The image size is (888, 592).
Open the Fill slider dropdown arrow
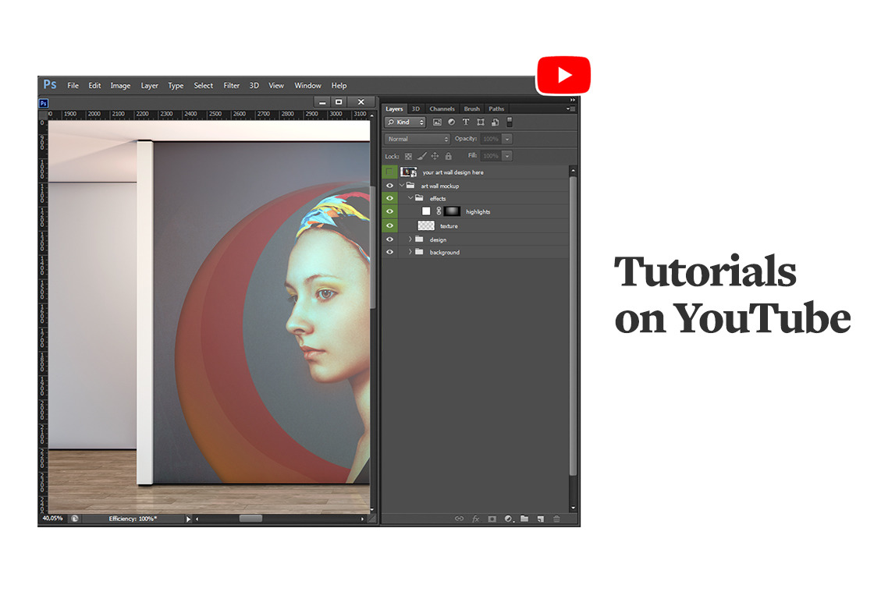pyautogui.click(x=507, y=156)
